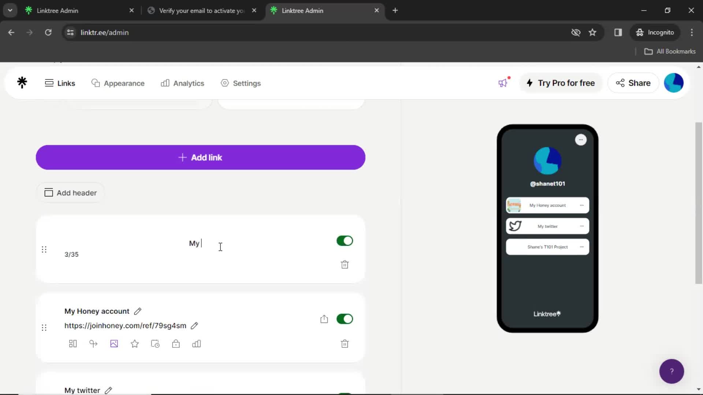This screenshot has width=703, height=395.
Task: Click the Incognito indicator
Action: coord(655,33)
